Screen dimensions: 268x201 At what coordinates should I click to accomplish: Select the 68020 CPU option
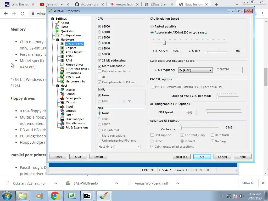click(99, 37)
